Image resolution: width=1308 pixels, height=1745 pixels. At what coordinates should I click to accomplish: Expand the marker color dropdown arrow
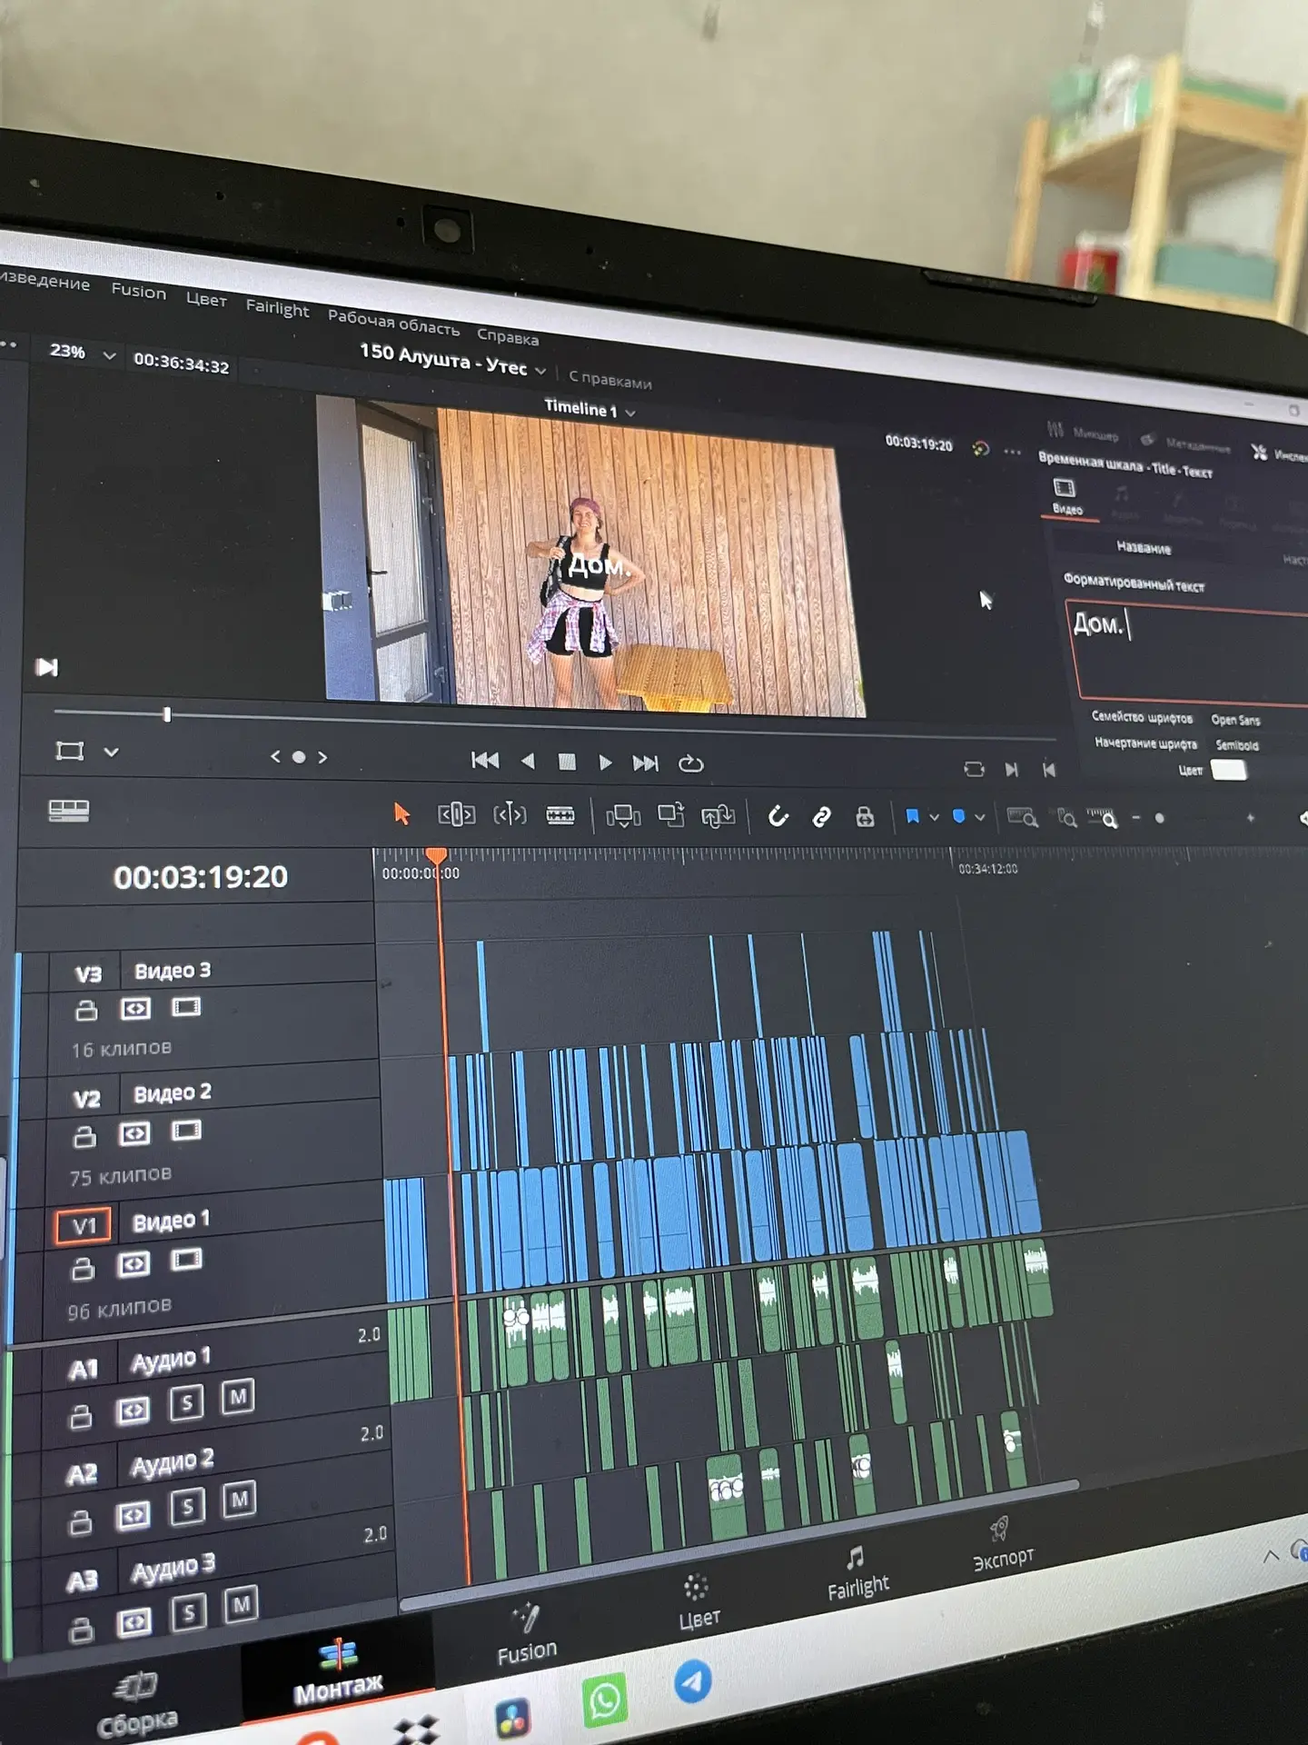tap(979, 818)
